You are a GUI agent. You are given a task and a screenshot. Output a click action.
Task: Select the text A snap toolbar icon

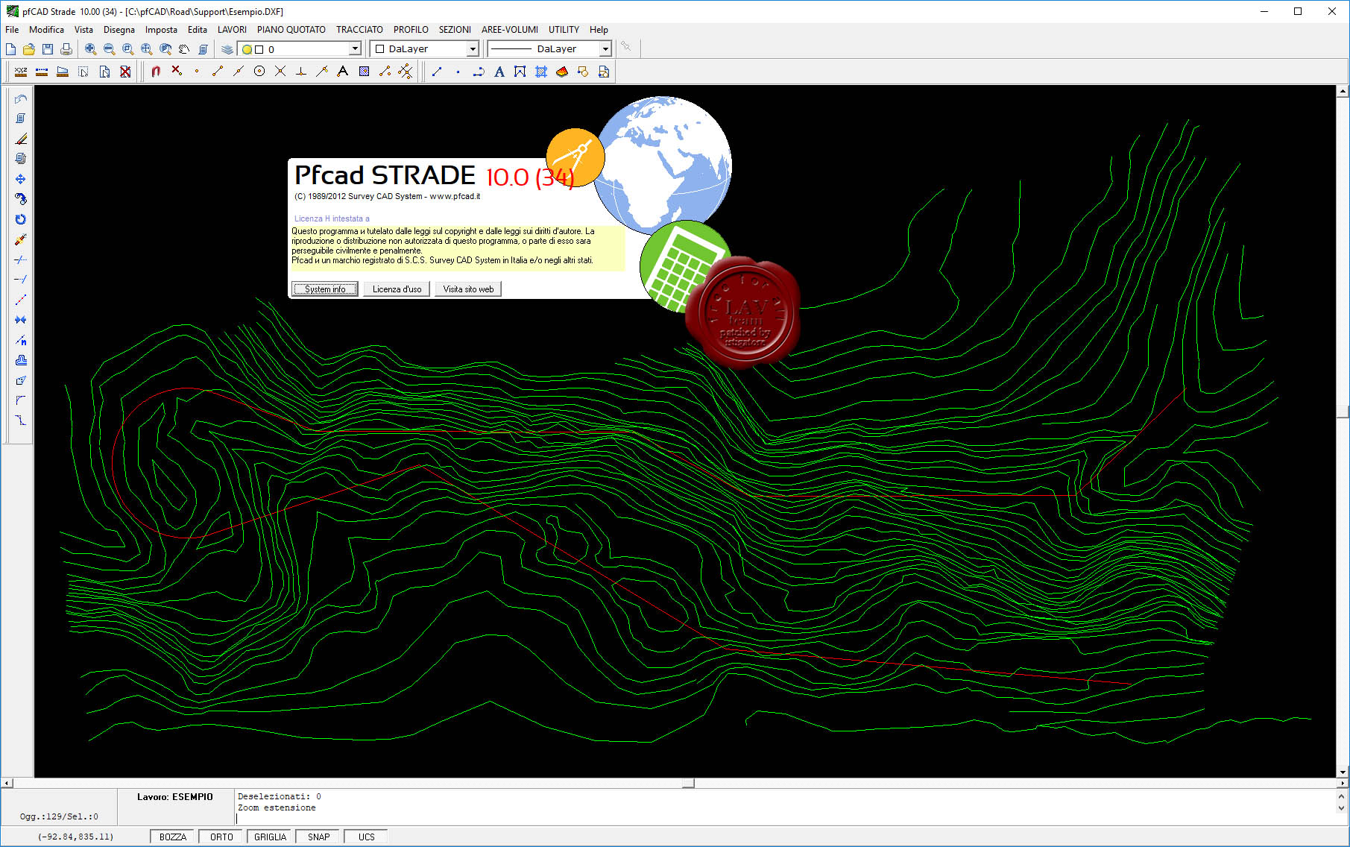coord(343,72)
